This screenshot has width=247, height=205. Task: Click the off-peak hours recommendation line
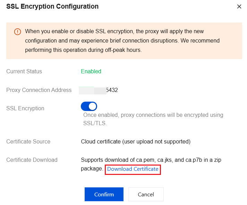(84, 50)
